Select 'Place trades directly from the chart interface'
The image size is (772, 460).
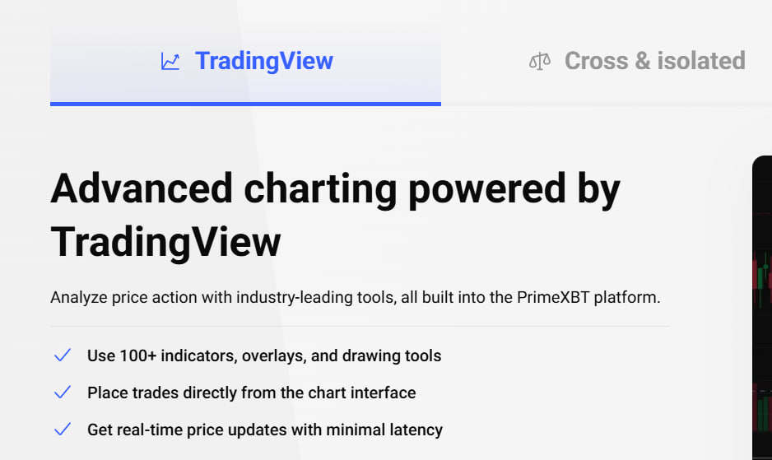coord(251,393)
